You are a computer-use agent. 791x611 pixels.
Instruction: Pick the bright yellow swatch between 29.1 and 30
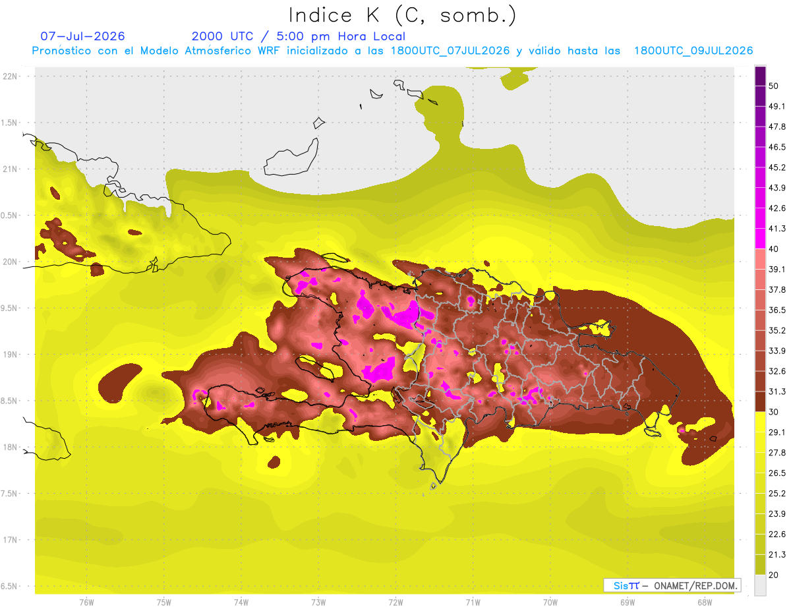tap(760, 422)
